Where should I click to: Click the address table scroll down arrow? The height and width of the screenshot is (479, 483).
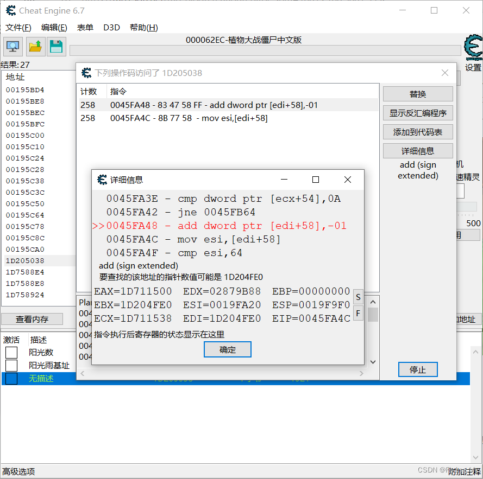click(475, 458)
